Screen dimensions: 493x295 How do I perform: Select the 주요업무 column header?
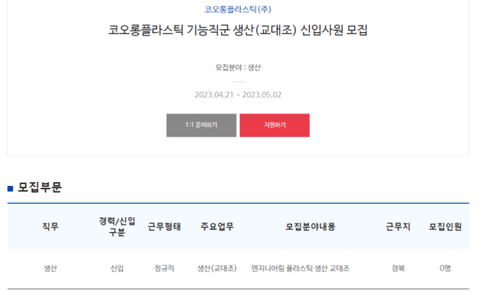(x=217, y=226)
